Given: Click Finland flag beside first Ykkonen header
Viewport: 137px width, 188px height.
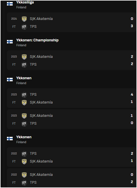Looking at the screenshot, I should click(x=10, y=80).
